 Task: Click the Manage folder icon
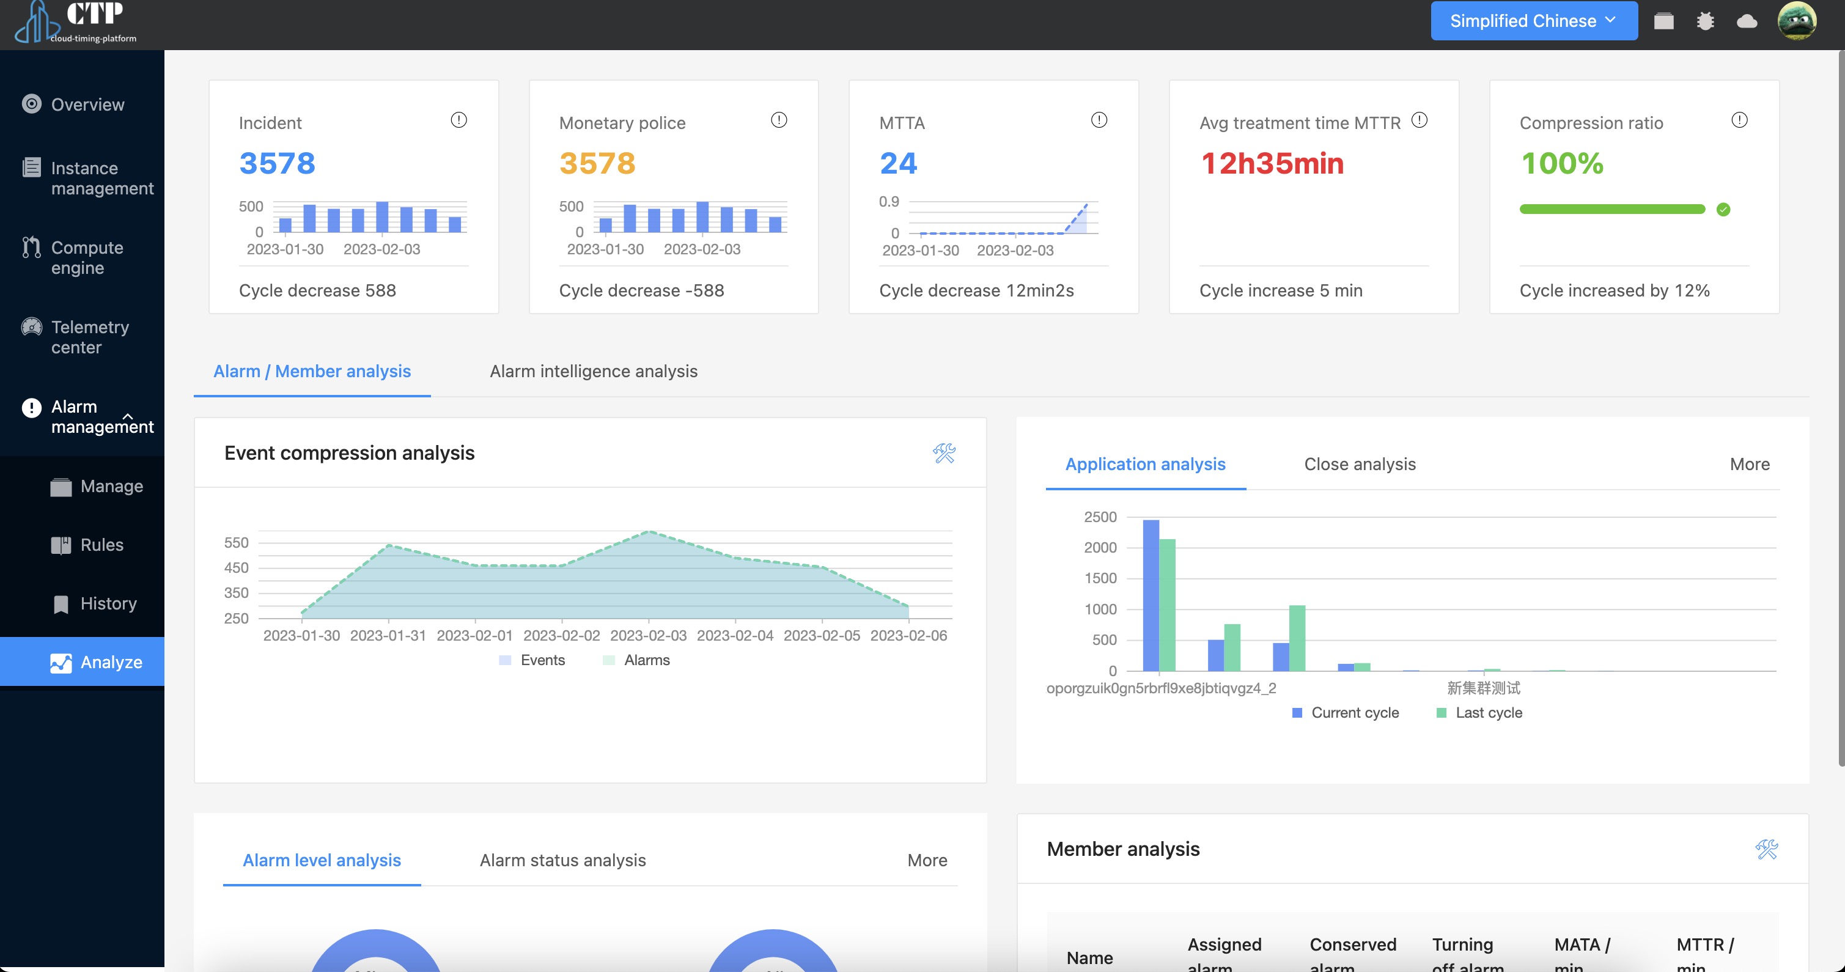click(61, 487)
